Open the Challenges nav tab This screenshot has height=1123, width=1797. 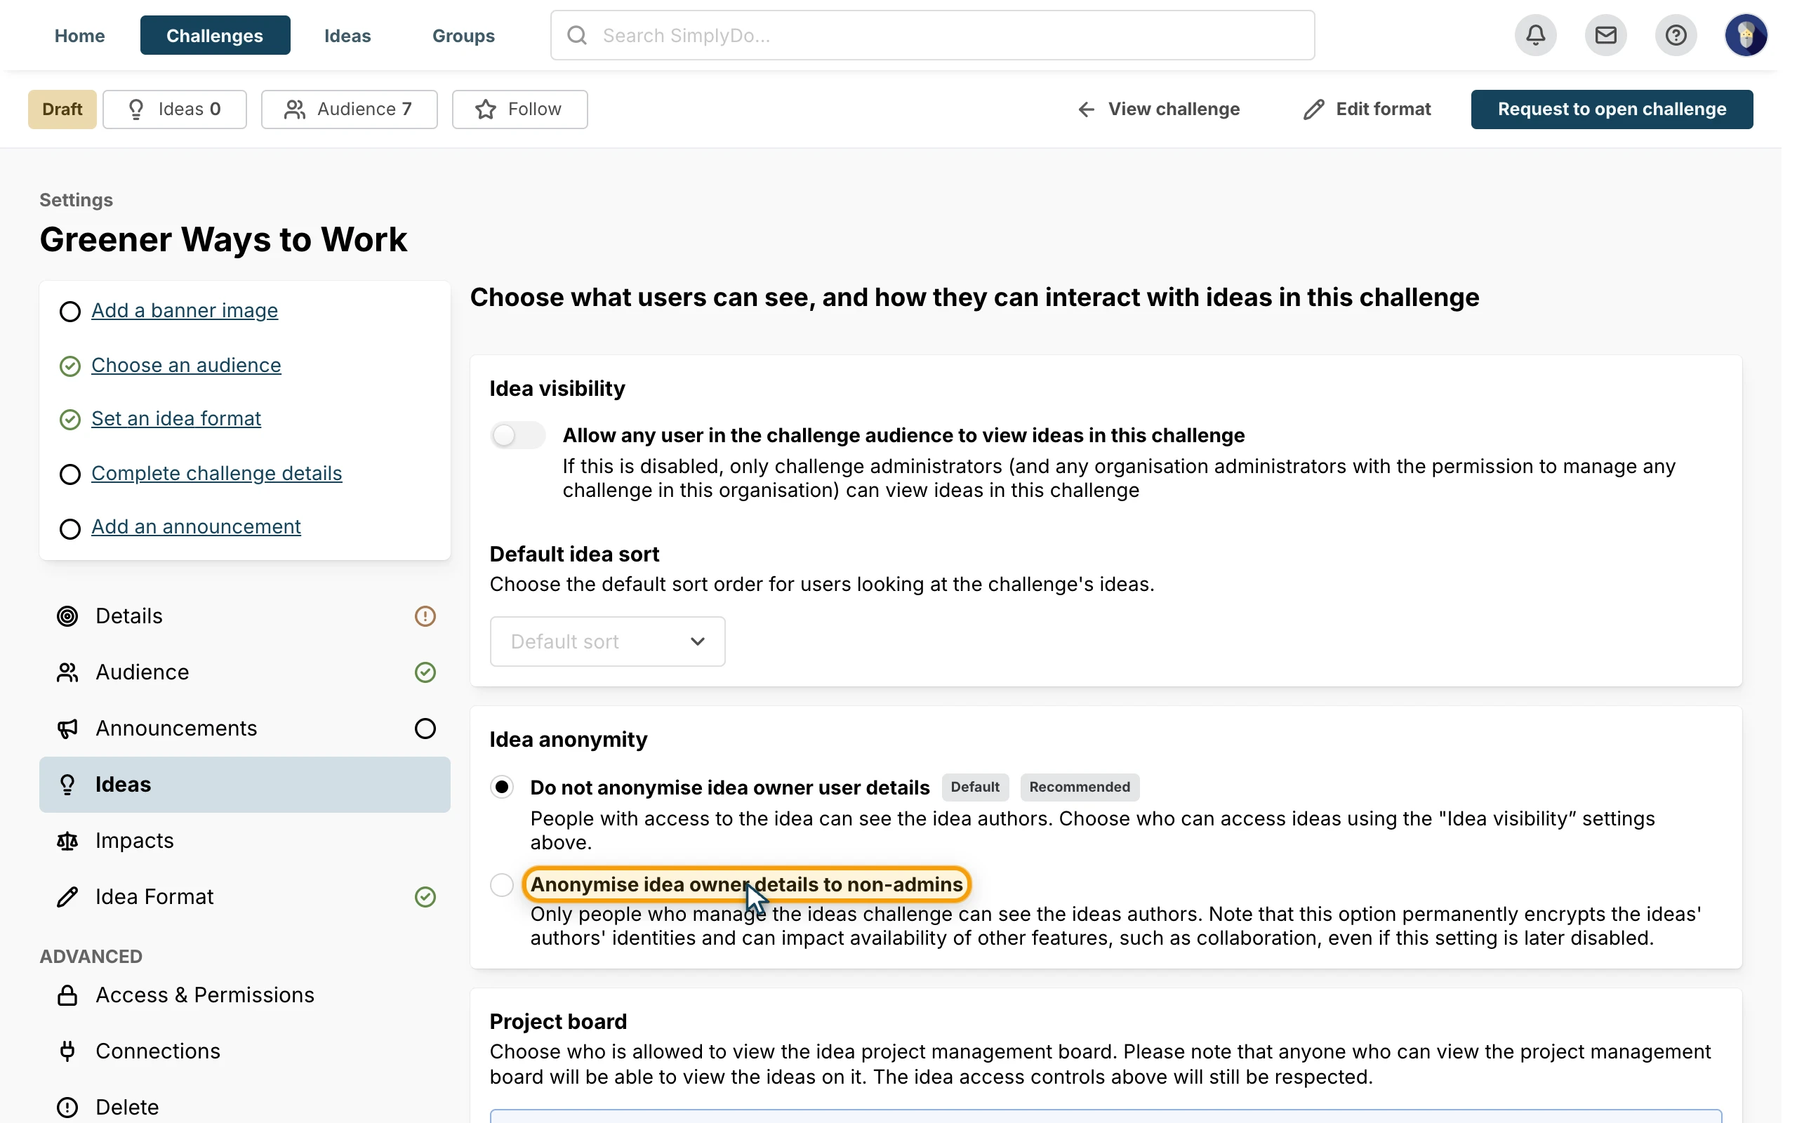pyautogui.click(x=215, y=35)
